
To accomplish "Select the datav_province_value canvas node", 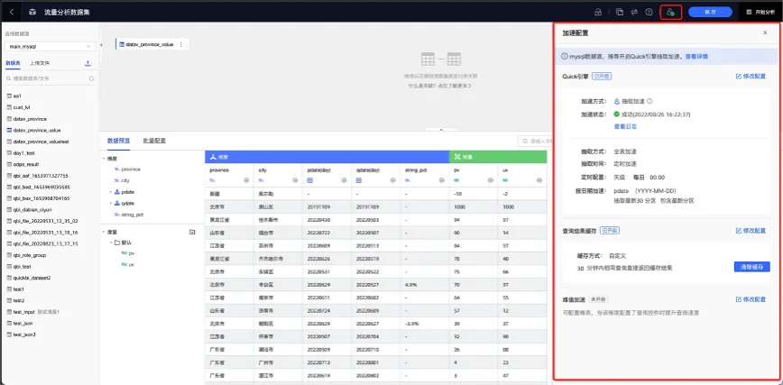I will [152, 44].
